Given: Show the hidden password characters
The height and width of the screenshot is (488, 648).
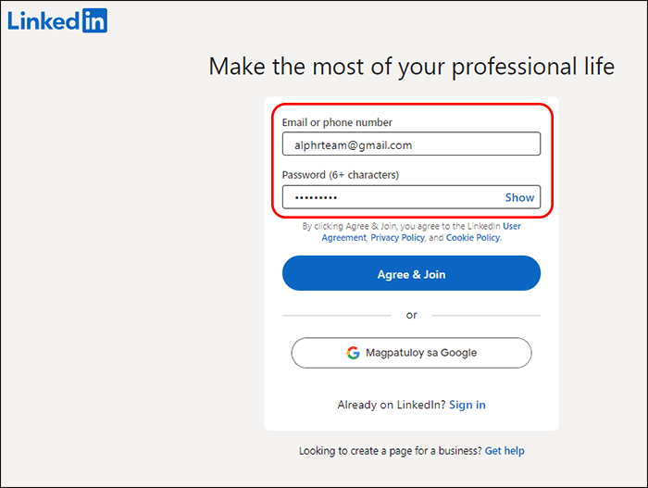Looking at the screenshot, I should [x=519, y=197].
